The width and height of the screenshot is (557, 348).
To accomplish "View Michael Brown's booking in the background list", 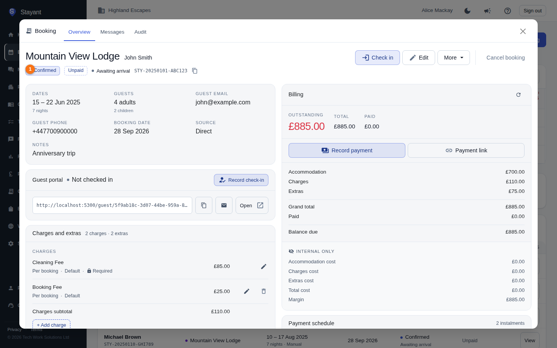I will pyautogui.click(x=530, y=341).
